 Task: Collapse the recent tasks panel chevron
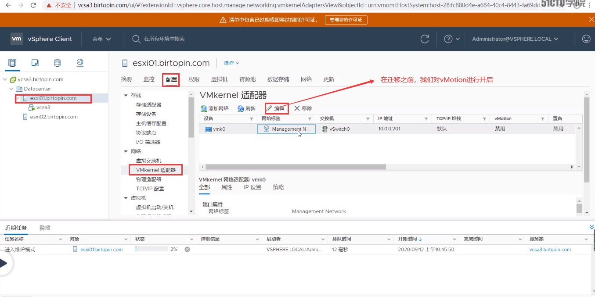click(x=591, y=227)
